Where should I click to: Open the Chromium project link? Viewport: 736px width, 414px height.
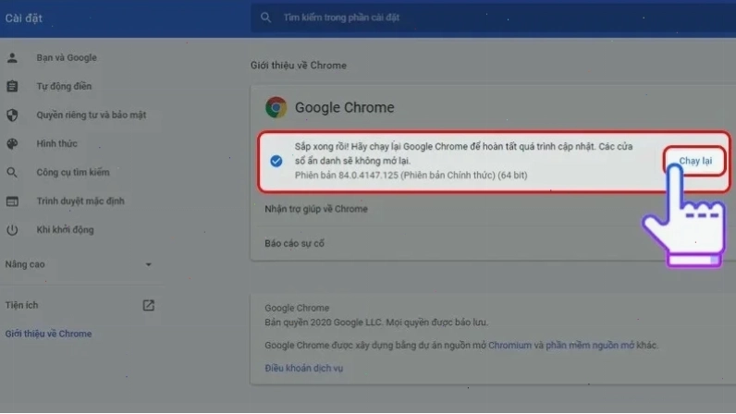coord(509,345)
